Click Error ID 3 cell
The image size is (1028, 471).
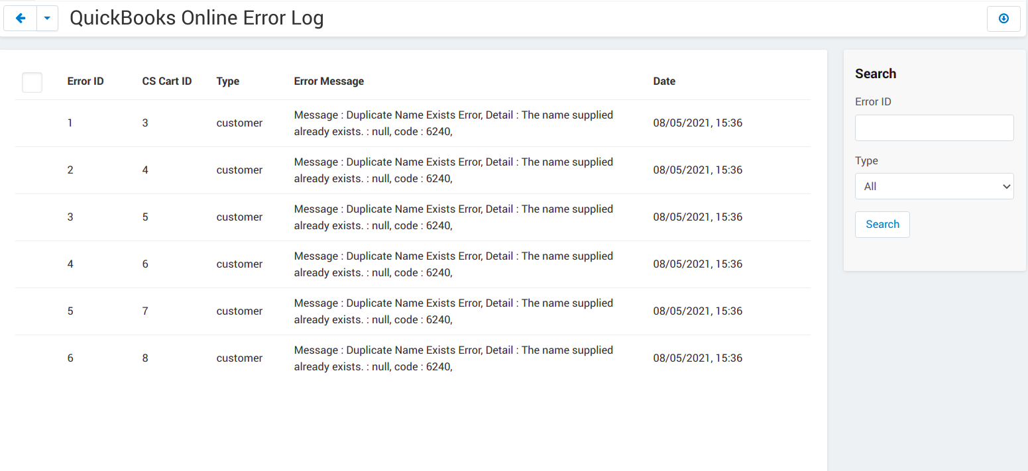click(x=70, y=217)
